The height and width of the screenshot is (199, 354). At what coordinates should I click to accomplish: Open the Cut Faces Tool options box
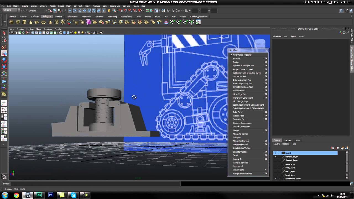coord(266,77)
